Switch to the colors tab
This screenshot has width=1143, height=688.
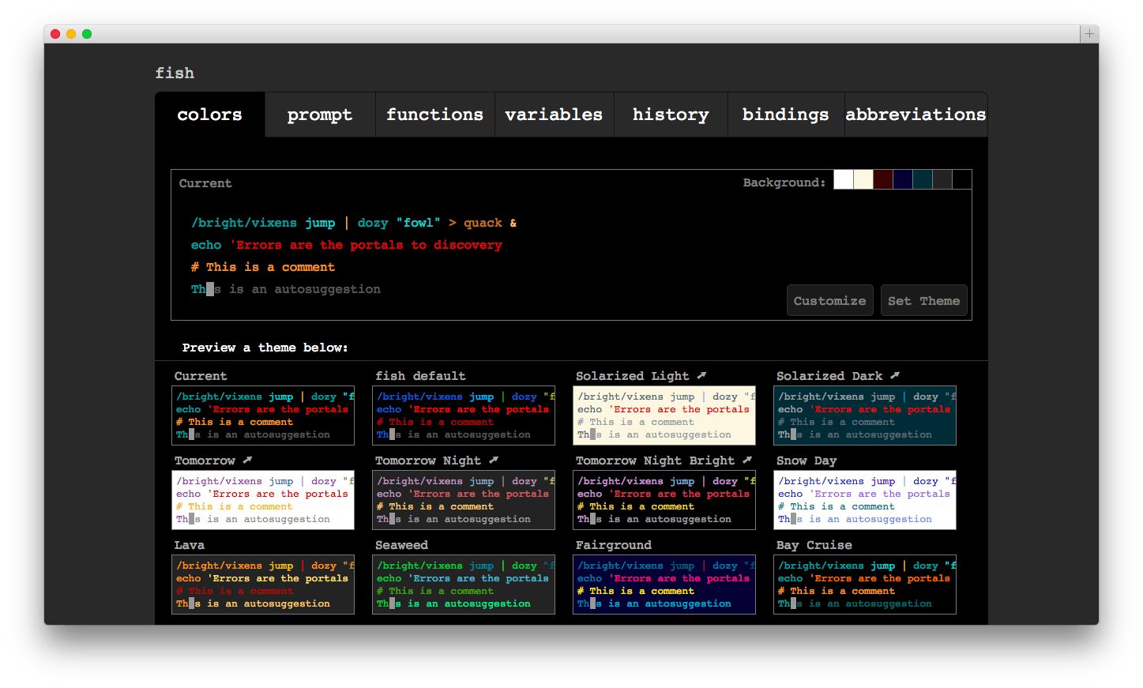click(210, 115)
